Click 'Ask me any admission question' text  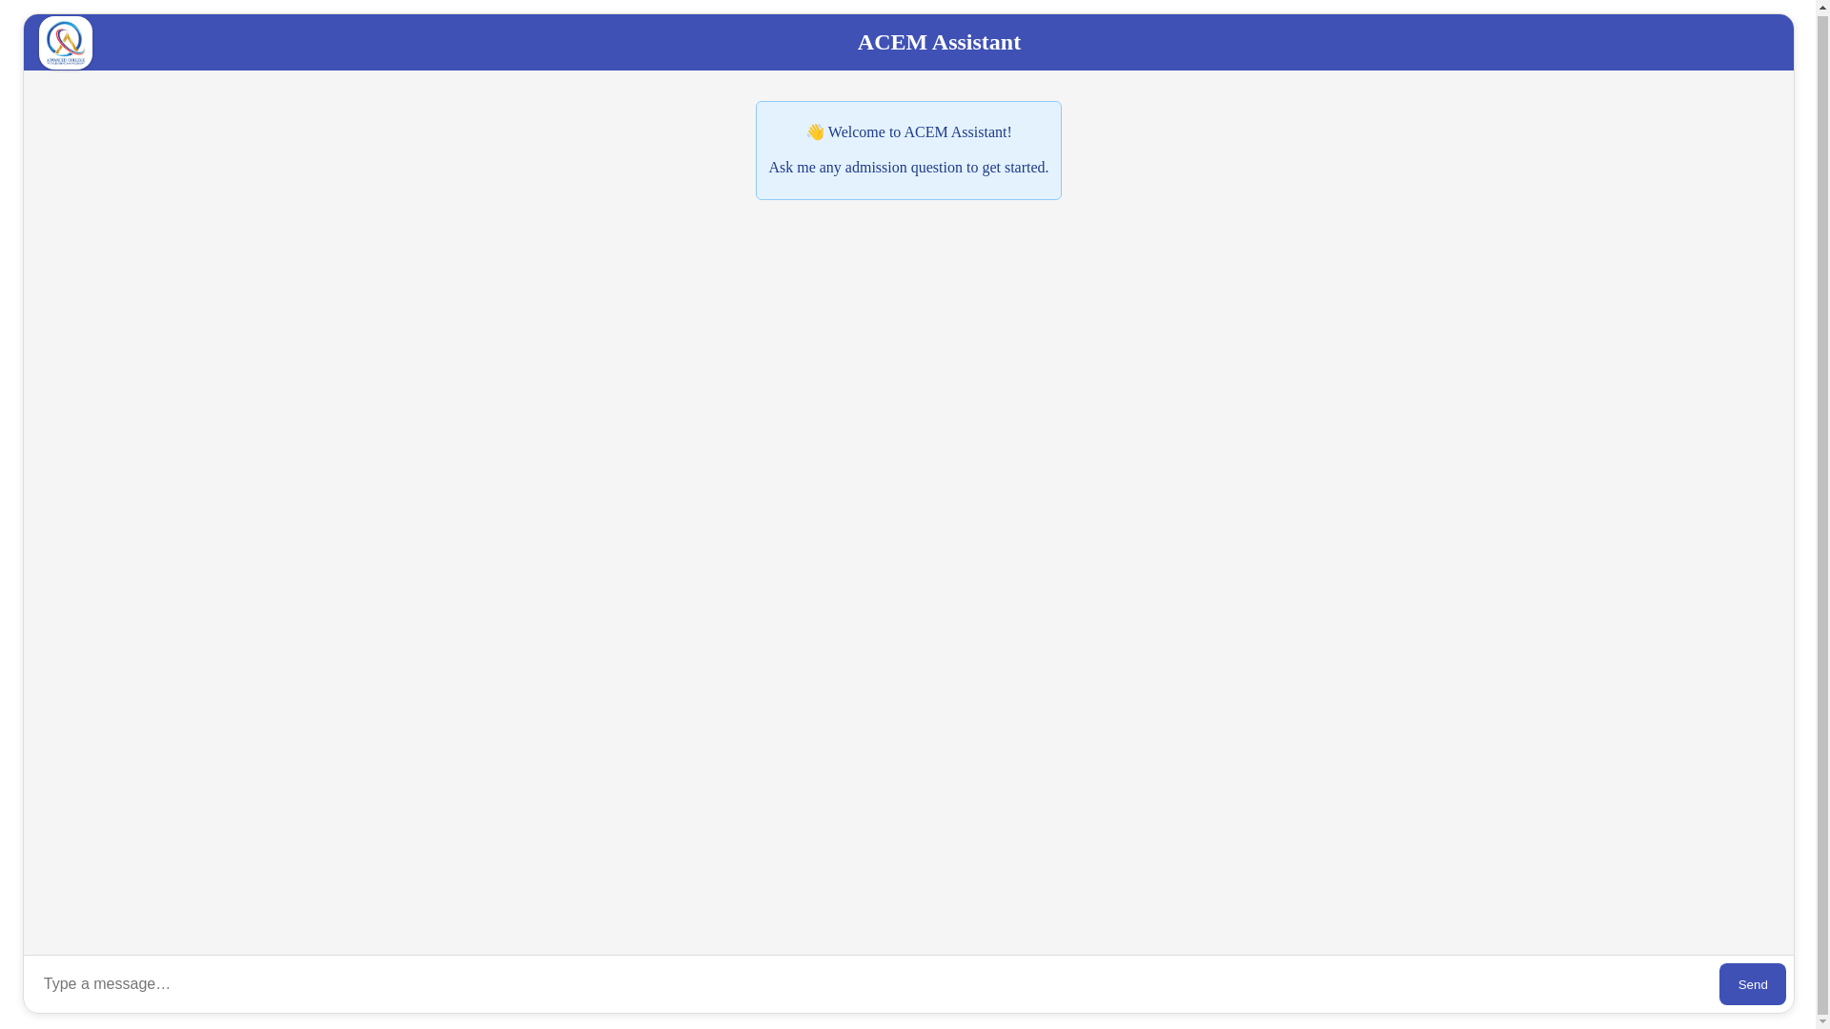point(865,168)
